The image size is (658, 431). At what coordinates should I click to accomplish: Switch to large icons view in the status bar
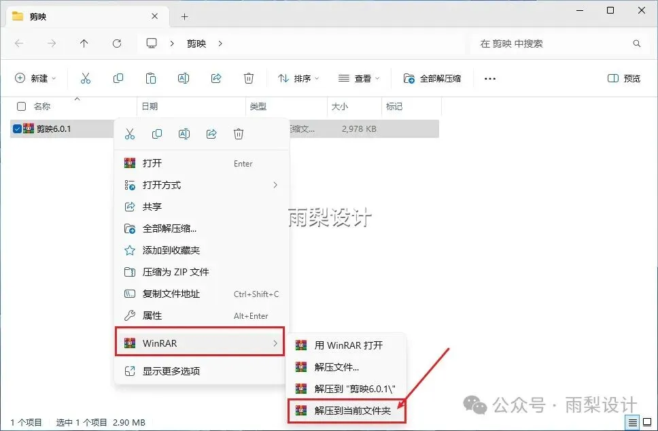[x=647, y=422]
